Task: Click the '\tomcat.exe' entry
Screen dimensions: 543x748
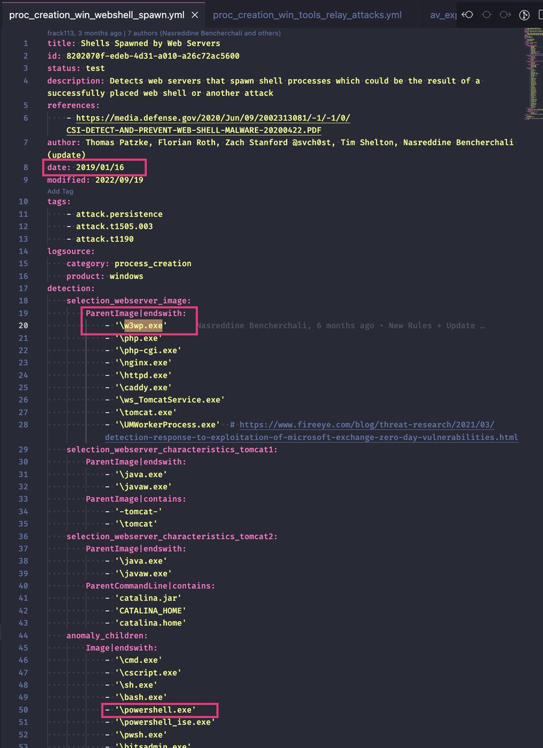Action: click(x=146, y=412)
